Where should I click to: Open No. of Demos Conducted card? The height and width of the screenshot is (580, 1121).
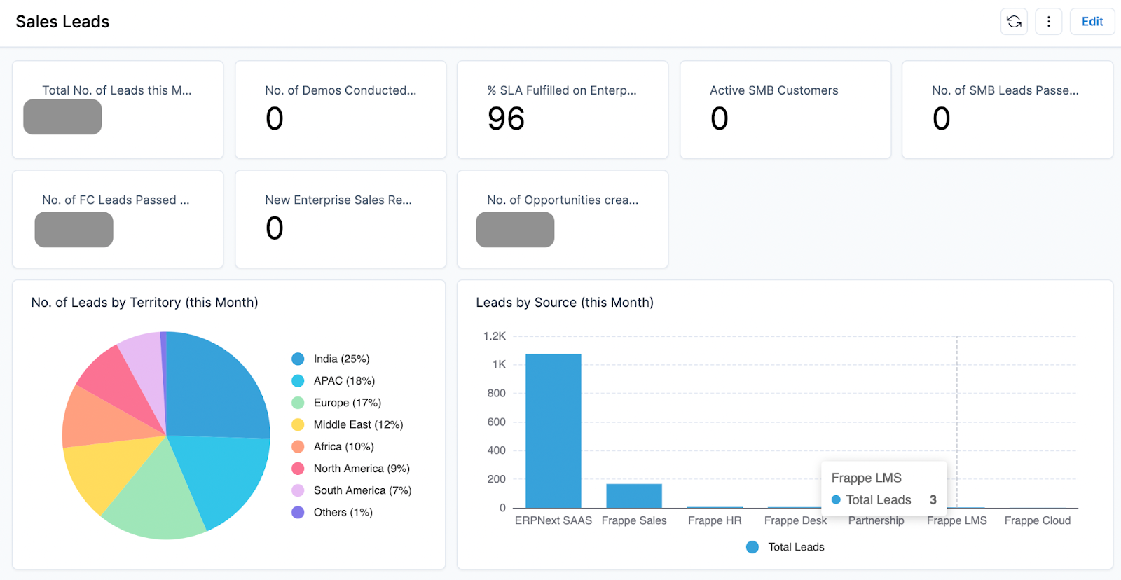coord(340,109)
